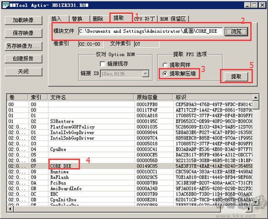Toggle the 链接现存 checkbox

[x=102, y=64]
